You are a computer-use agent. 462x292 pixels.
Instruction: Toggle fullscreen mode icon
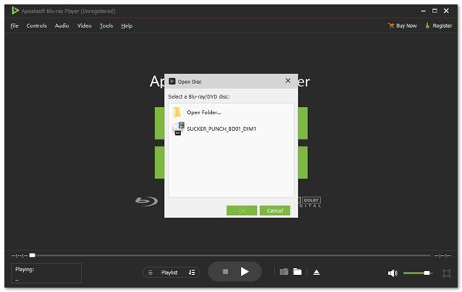click(447, 273)
